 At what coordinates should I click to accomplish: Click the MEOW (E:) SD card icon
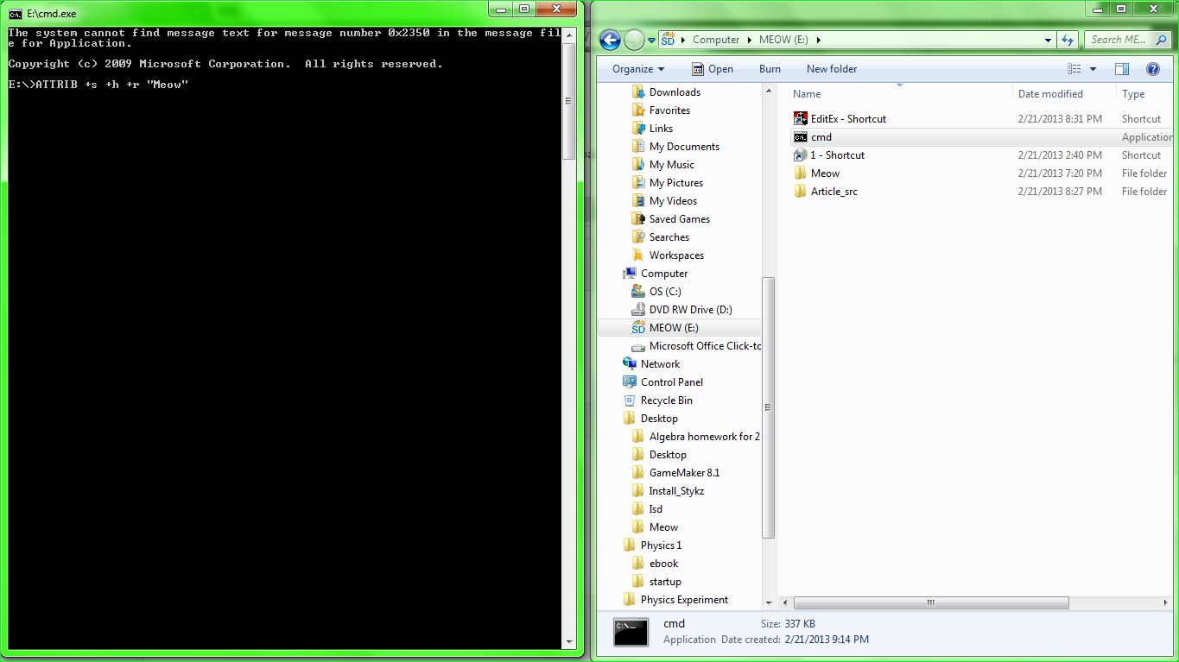click(x=638, y=328)
